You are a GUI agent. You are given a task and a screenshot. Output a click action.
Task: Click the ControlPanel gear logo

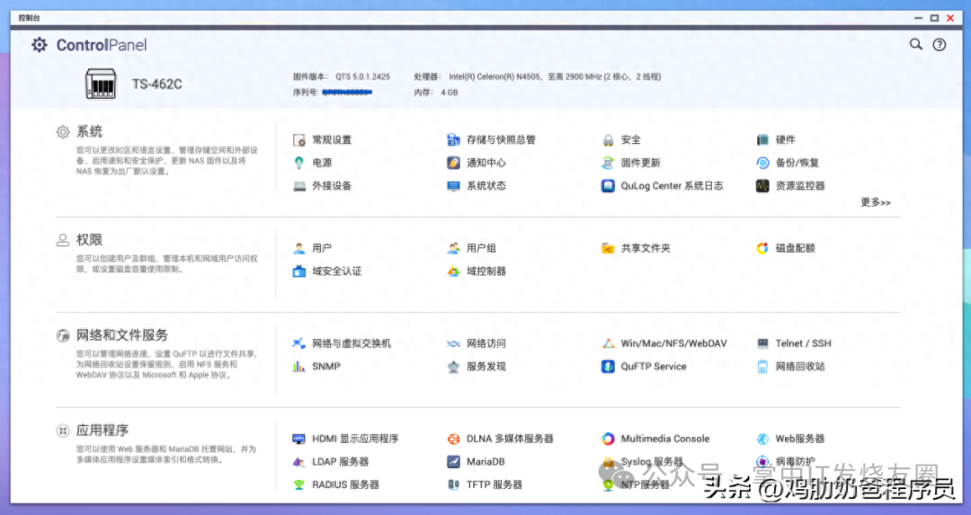pyautogui.click(x=39, y=45)
